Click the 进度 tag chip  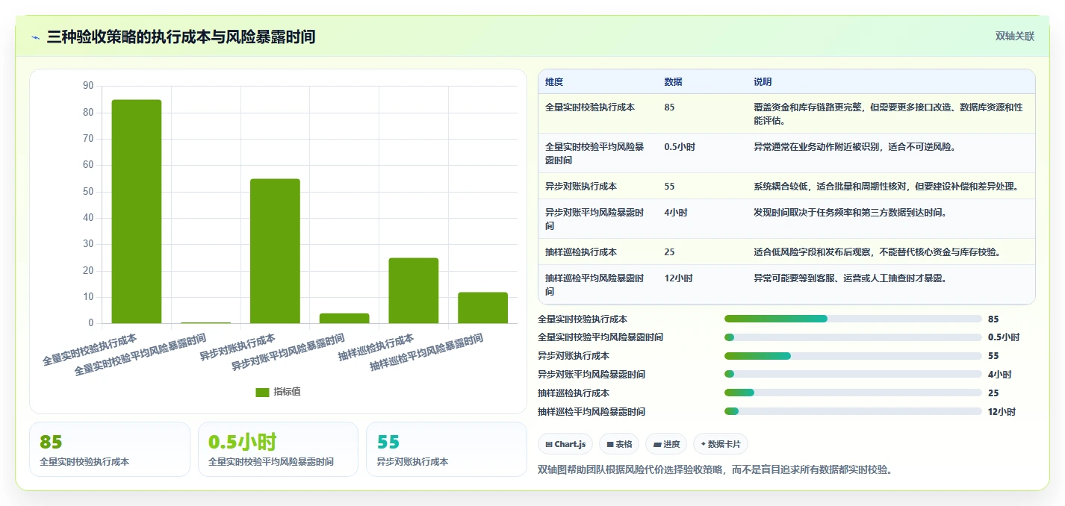tap(666, 444)
